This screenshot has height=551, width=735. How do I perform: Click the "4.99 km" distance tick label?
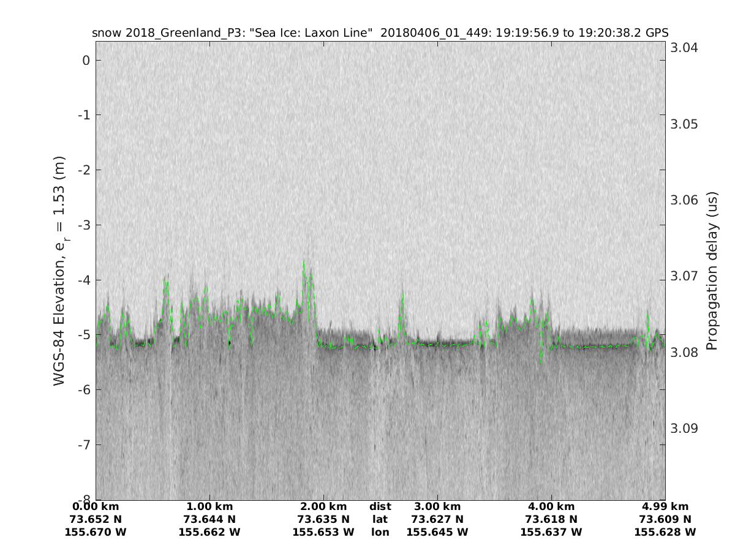pyautogui.click(x=665, y=506)
